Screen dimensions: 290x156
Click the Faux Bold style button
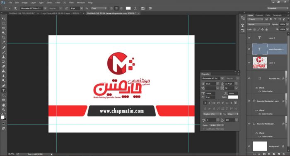[205, 103]
